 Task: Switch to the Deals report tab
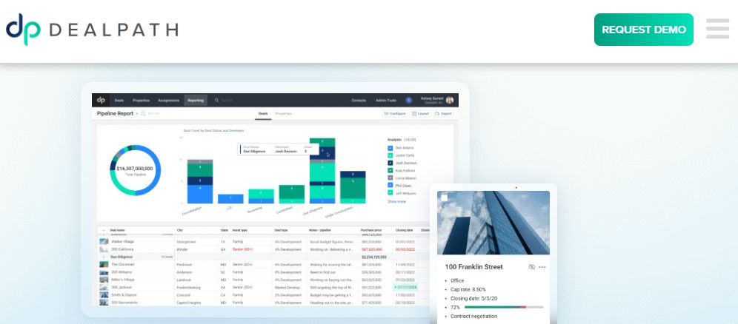[262, 114]
